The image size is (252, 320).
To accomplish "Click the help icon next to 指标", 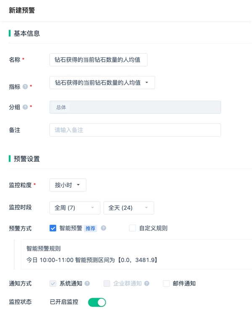I will [25, 87].
